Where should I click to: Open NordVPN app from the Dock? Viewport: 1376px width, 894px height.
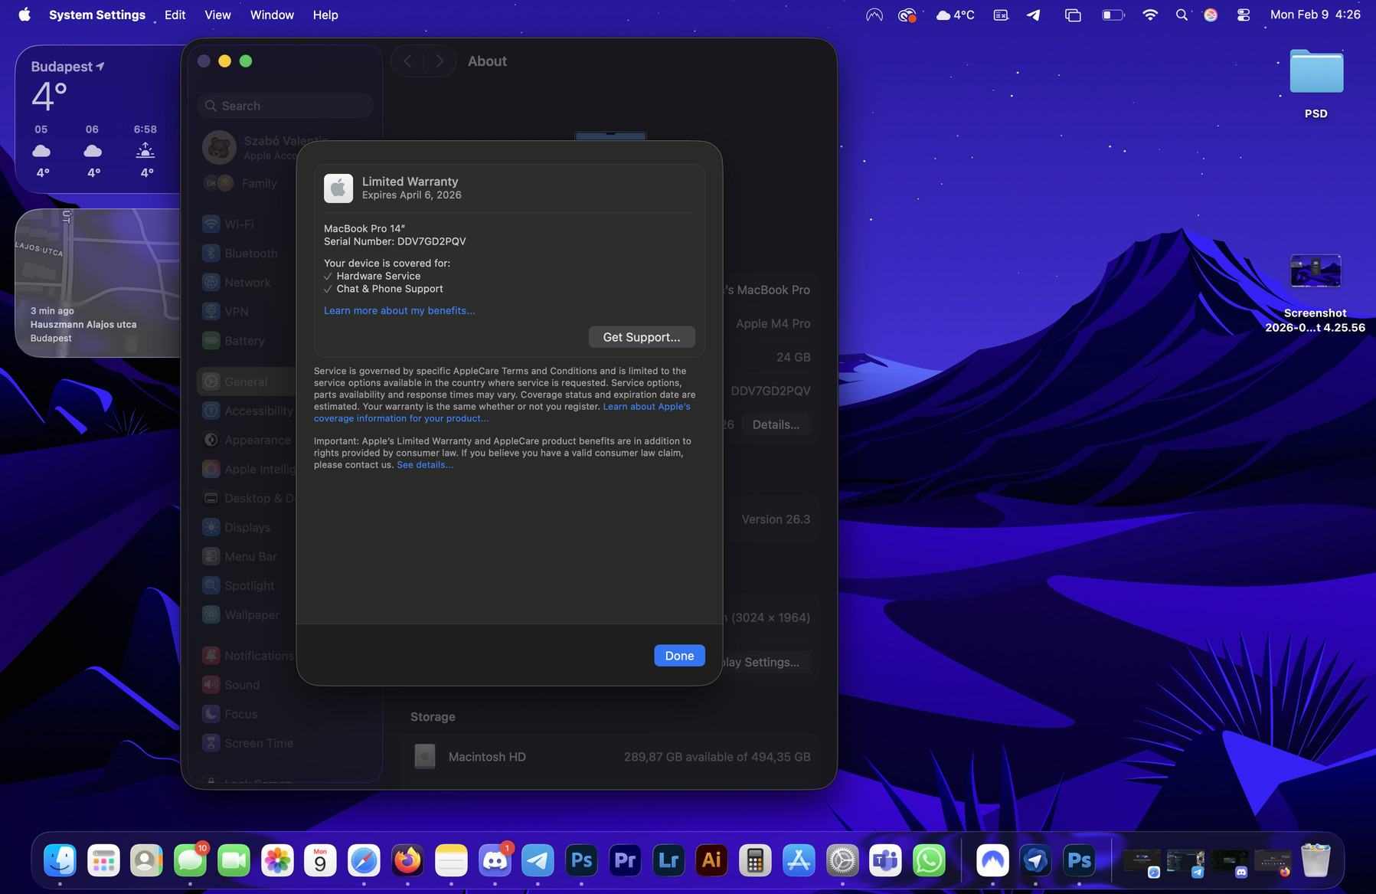click(x=992, y=860)
